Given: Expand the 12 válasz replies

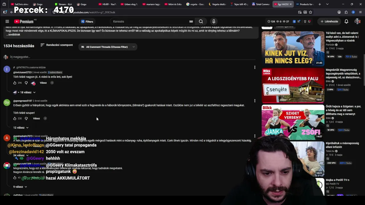Looking at the screenshot, I should 21,128.
